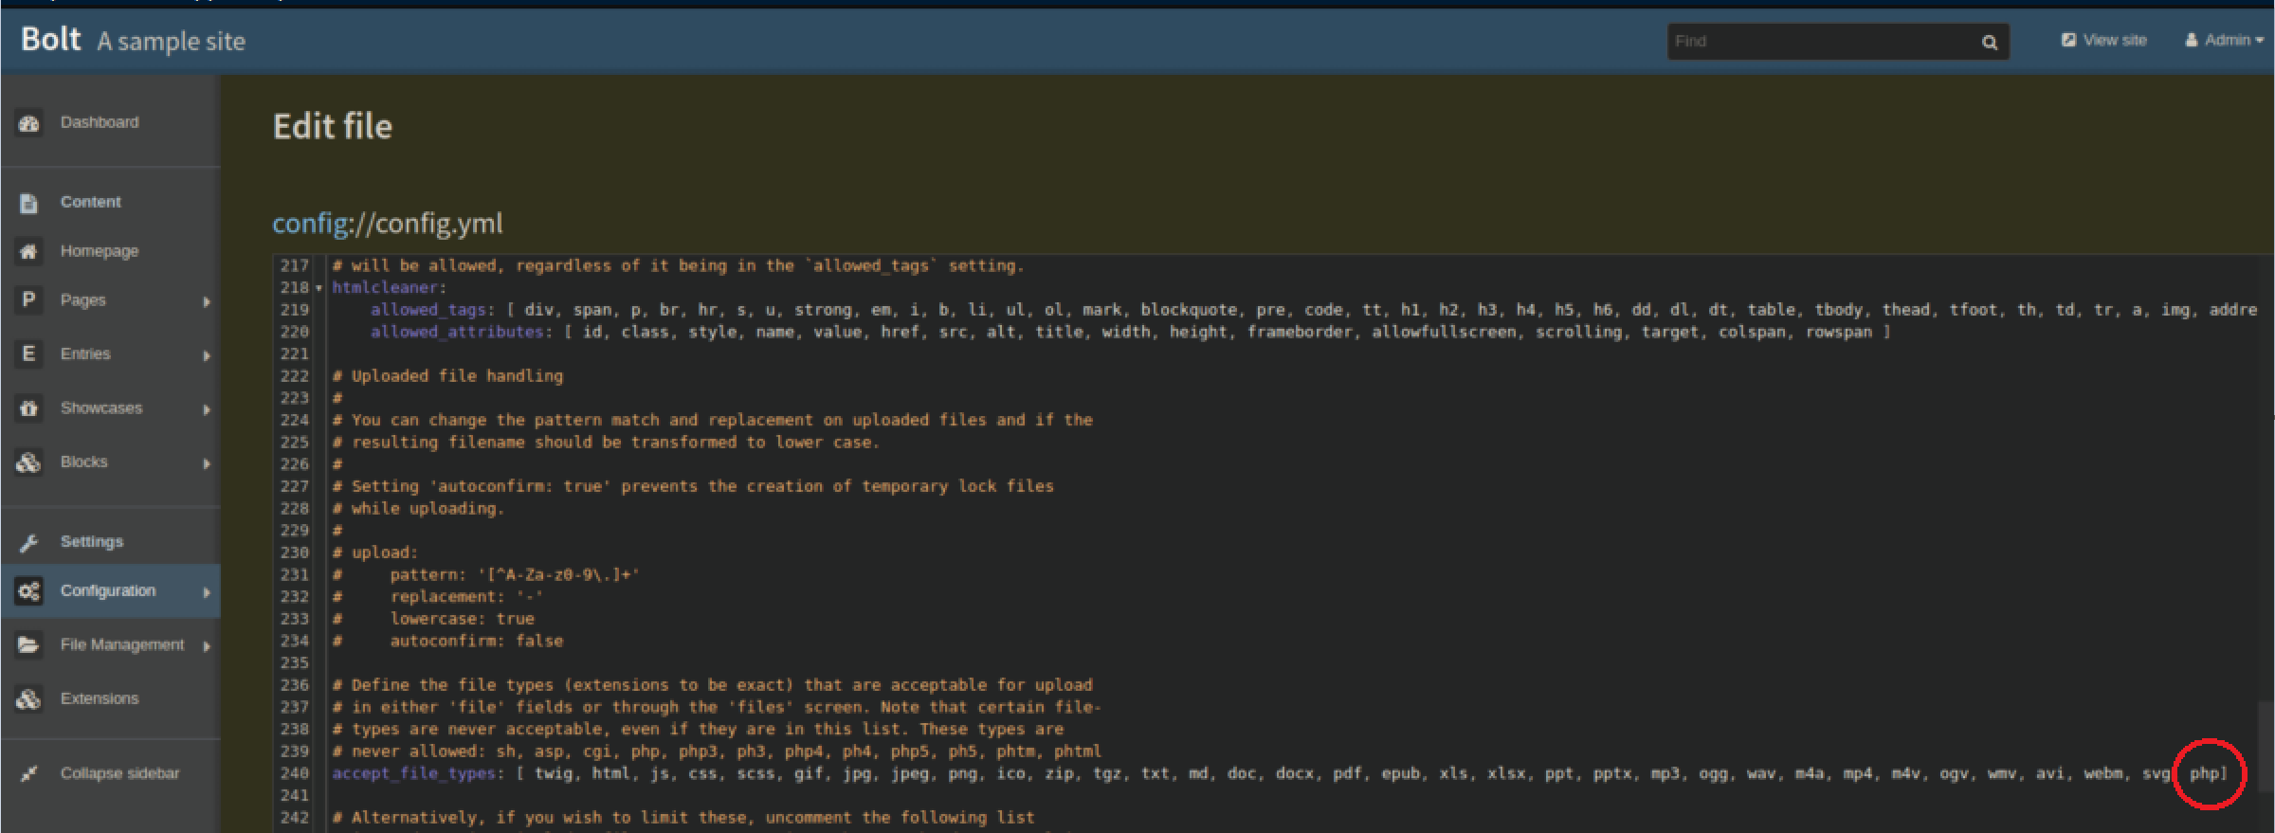Click the Bolt site title link
The image size is (2275, 833).
click(51, 40)
